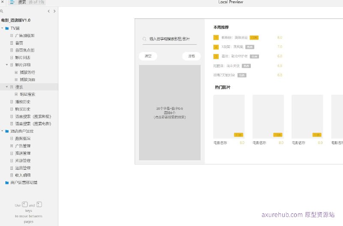Click the first movie poster under 热门影片
This screenshot has height=226, width=343.
[229, 116]
